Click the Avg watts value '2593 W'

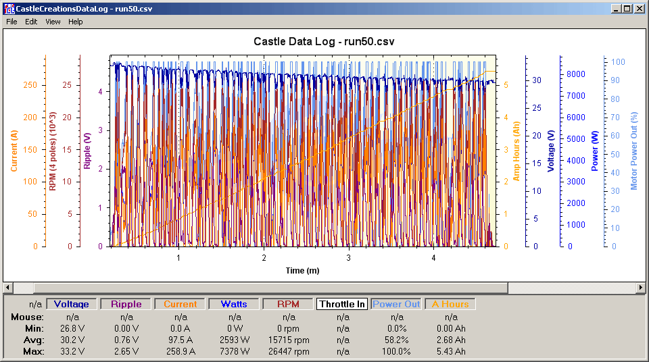[235, 340]
